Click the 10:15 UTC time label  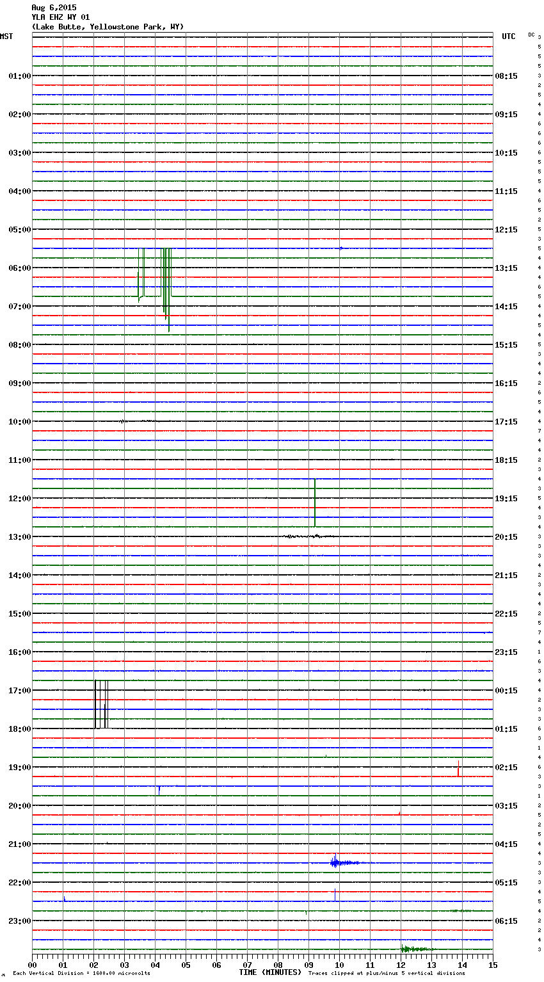(506, 153)
